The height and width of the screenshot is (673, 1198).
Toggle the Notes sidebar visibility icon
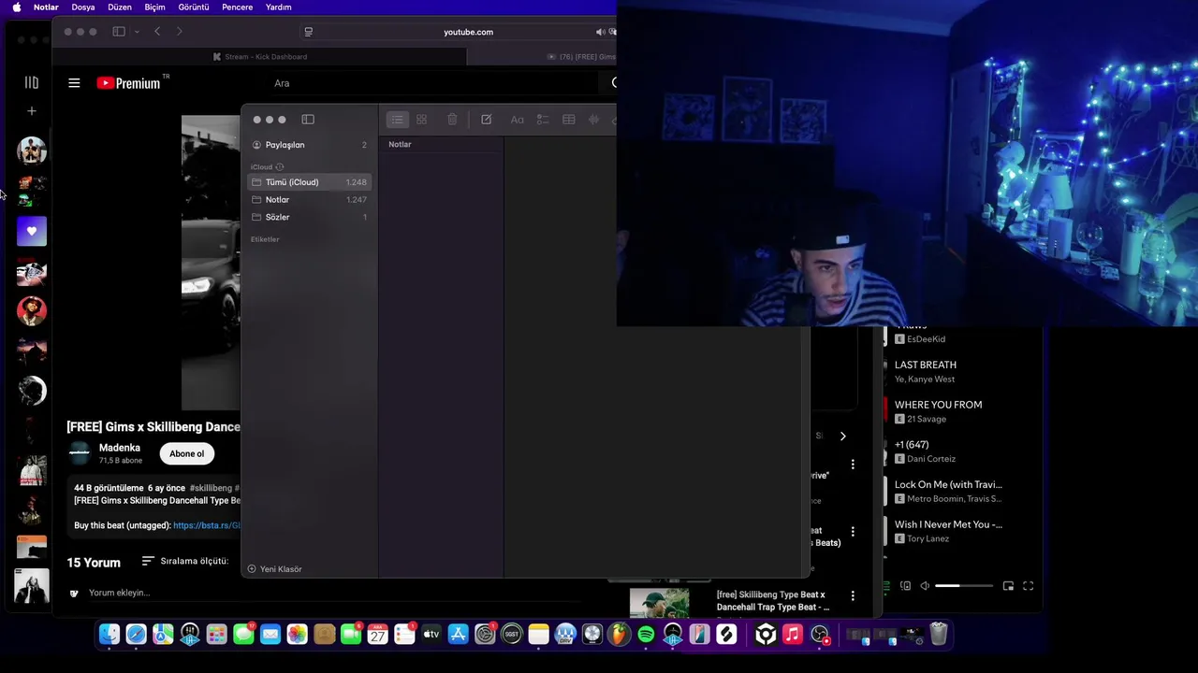pos(308,120)
